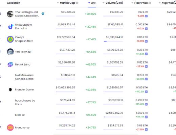Viewport: 176px width, 135px height.
Task: Select the $43,633,499.35 market cap cell
Action: coord(65,87)
